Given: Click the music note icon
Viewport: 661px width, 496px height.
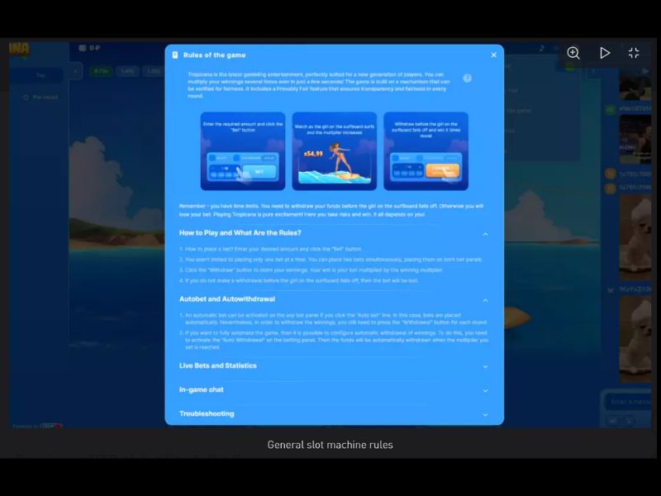Looking at the screenshot, I should [541, 49].
